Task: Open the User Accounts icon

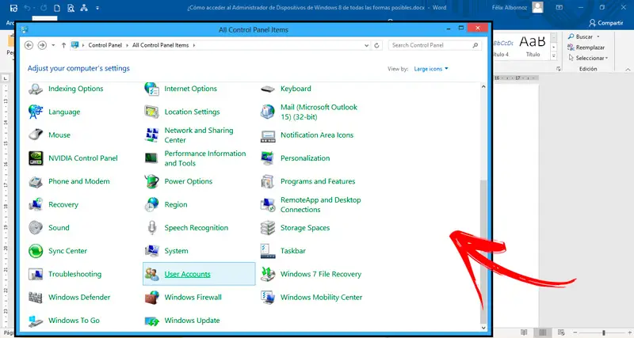Action: pos(151,274)
